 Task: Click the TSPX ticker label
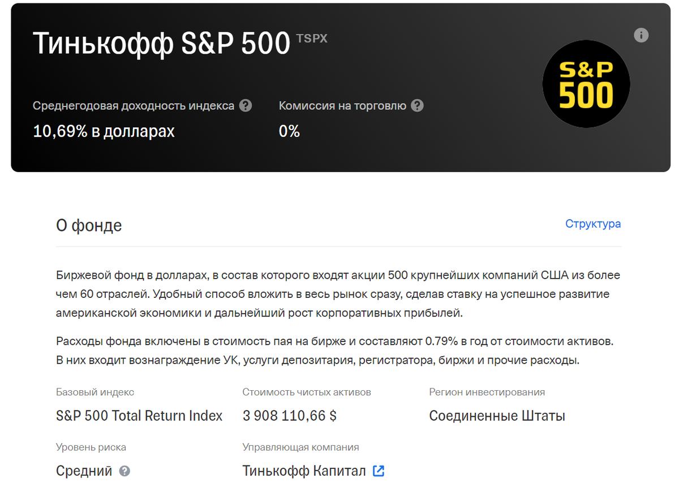tap(312, 39)
